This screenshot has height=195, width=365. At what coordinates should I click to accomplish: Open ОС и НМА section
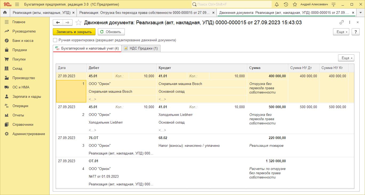[x=25, y=87]
